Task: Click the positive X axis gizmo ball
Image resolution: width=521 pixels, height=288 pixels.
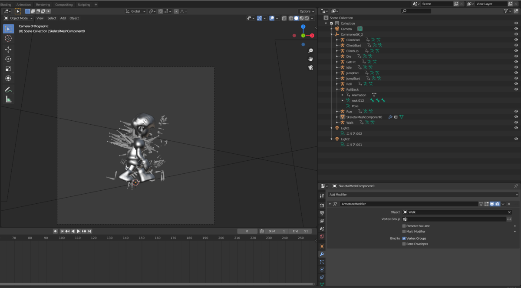Action: pyautogui.click(x=312, y=35)
